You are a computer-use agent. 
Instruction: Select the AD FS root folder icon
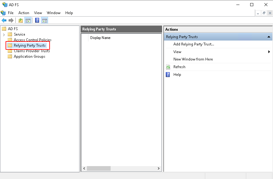click(x=4, y=29)
